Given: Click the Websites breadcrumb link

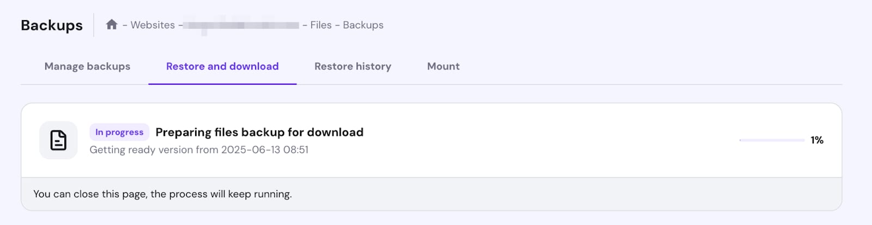Looking at the screenshot, I should click(153, 25).
